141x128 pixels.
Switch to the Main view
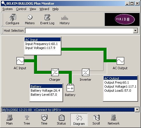(x=9, y=120)
